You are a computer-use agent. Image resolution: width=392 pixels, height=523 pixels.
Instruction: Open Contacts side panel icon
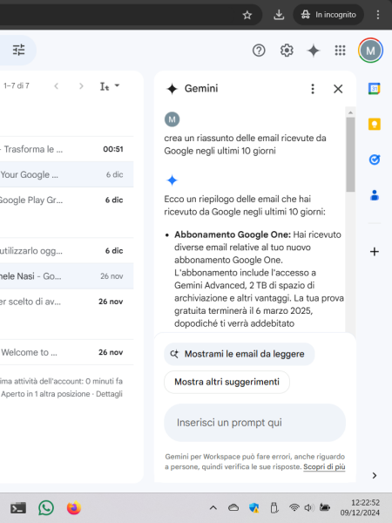pyautogui.click(x=375, y=195)
